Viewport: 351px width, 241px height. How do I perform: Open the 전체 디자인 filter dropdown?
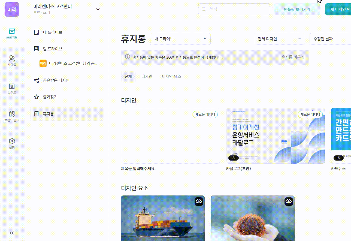pos(279,39)
